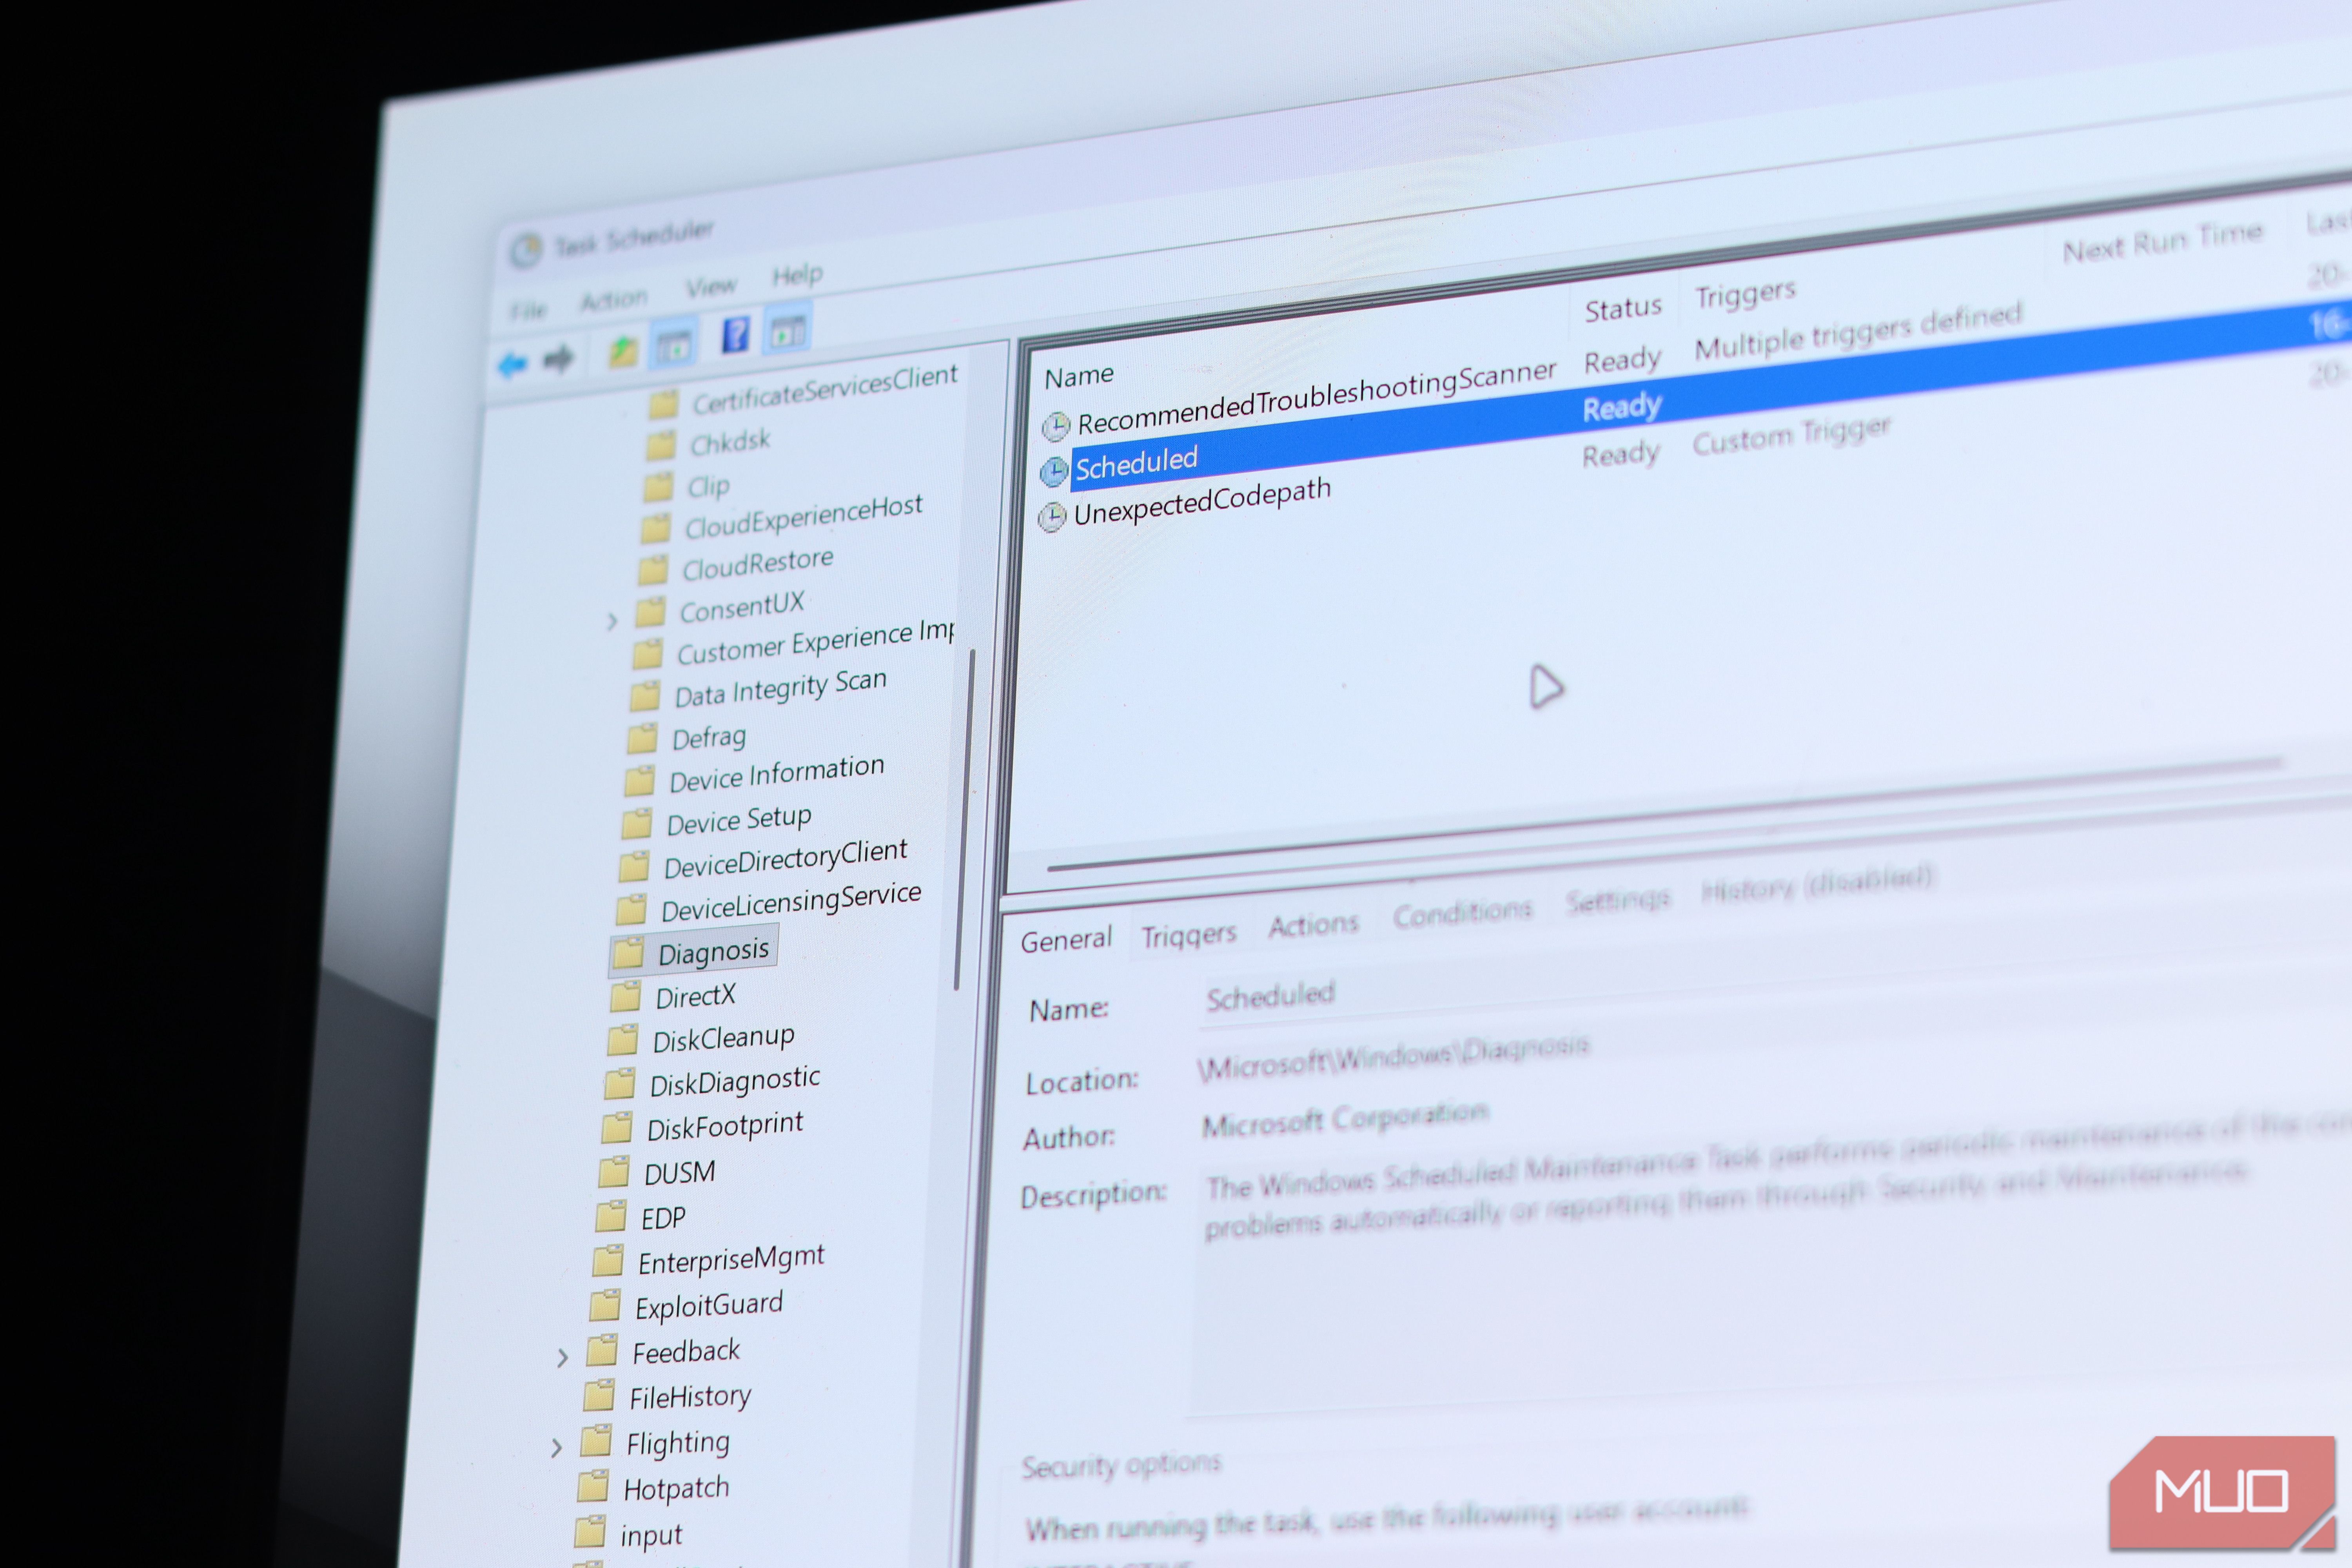This screenshot has width=2352, height=1568.
Task: Open the View menu
Action: [x=711, y=287]
